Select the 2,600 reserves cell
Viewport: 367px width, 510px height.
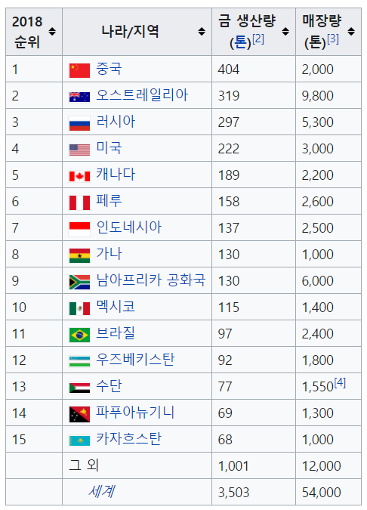click(328, 201)
